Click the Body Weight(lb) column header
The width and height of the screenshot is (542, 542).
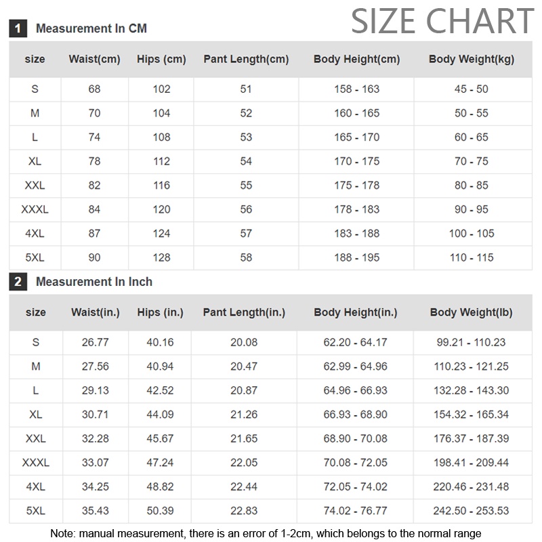[x=472, y=312]
